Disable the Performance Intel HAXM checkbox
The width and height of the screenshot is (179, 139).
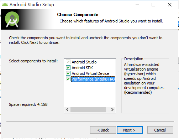pos(68,79)
